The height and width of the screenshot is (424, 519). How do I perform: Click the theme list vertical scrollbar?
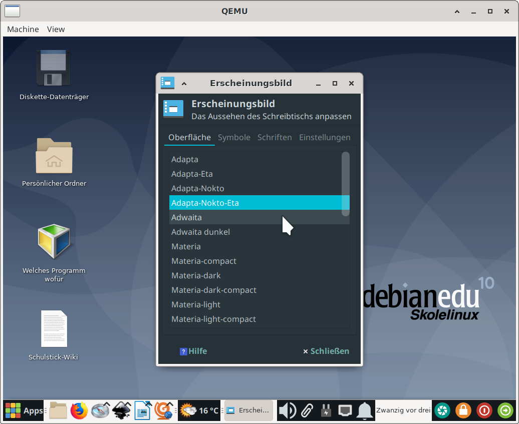pyautogui.click(x=345, y=184)
